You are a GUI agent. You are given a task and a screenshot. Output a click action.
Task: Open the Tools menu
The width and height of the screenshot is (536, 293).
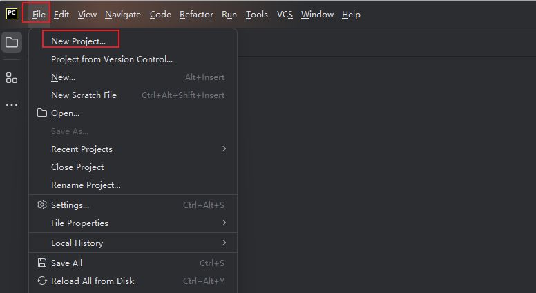pos(256,14)
